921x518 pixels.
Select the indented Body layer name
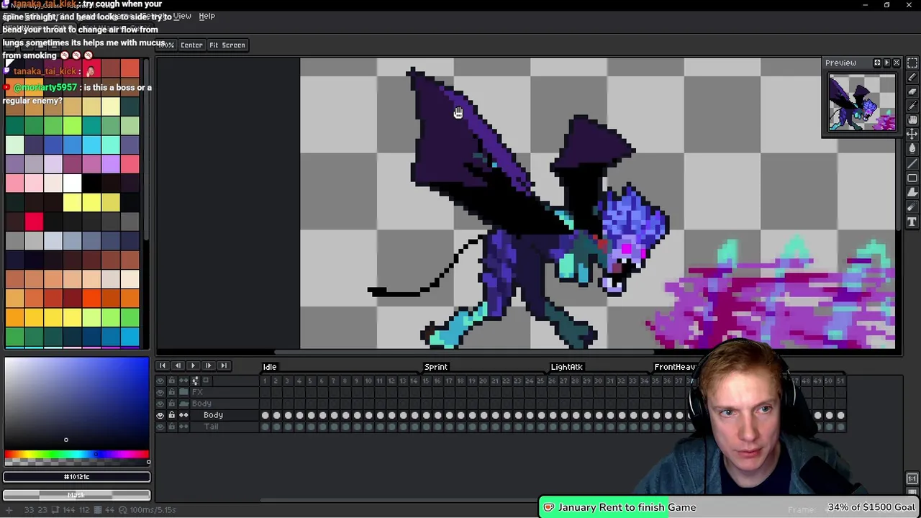tap(213, 415)
